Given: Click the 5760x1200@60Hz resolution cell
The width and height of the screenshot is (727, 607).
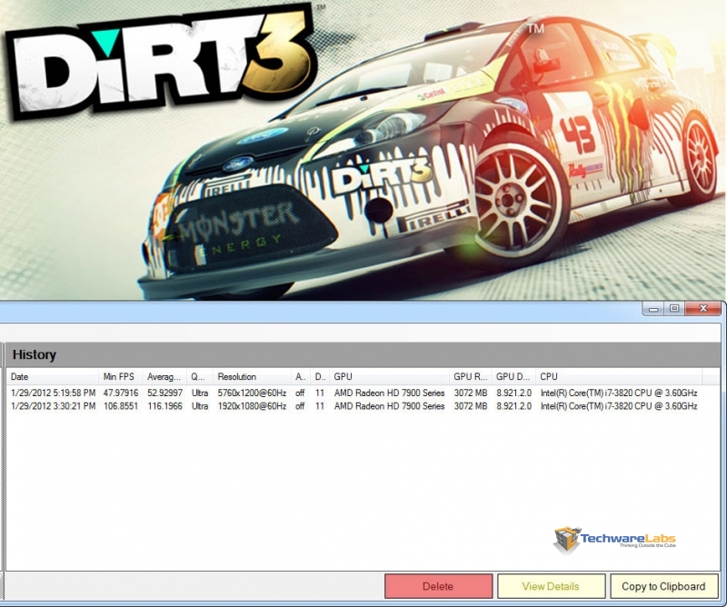Looking at the screenshot, I should point(252,393).
